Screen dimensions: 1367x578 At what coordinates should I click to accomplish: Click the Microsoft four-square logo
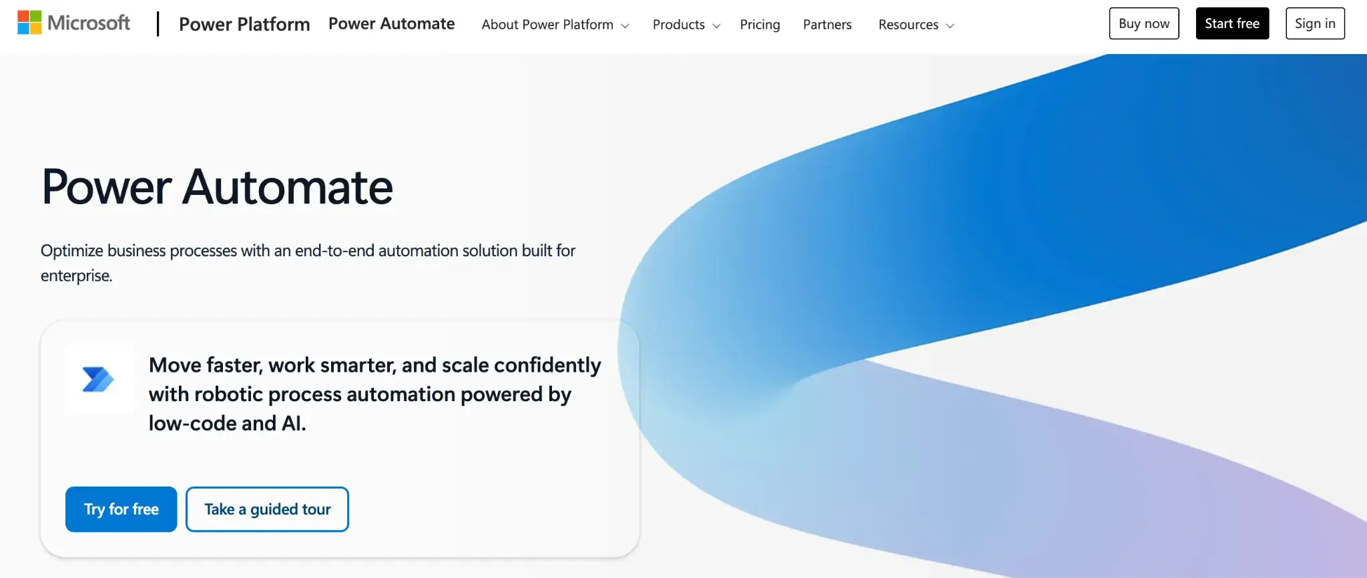pos(29,23)
